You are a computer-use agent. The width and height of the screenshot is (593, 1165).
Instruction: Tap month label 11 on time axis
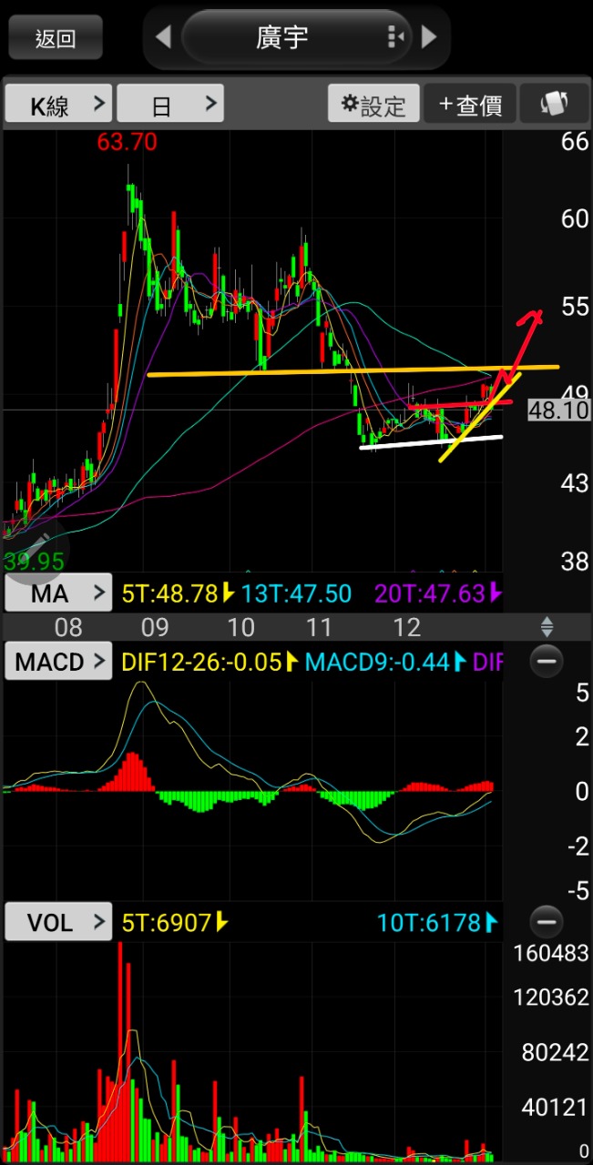pyautogui.click(x=319, y=626)
